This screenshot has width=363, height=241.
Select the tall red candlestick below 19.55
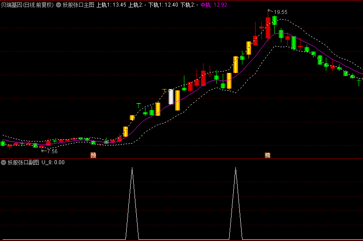click(x=268, y=28)
